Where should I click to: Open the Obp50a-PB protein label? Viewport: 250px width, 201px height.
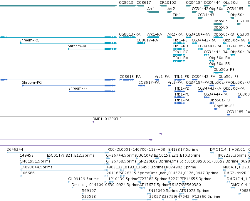tap(219, 100)
